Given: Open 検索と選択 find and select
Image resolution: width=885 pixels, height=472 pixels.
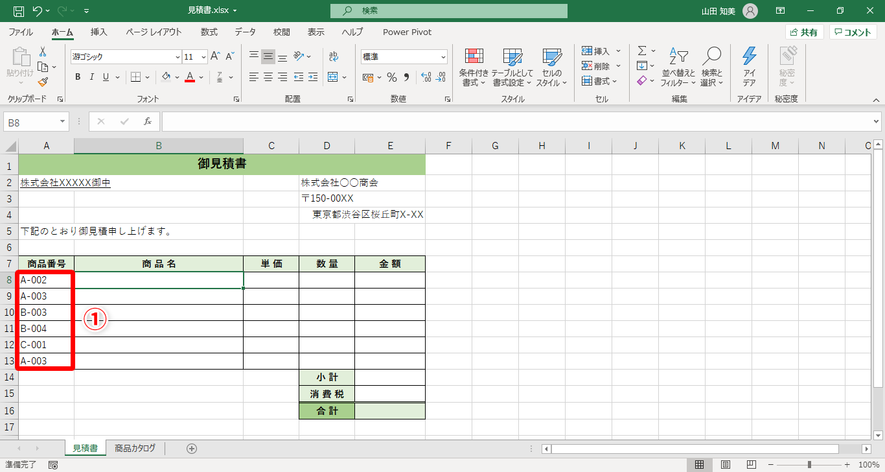Looking at the screenshot, I should coord(711,66).
